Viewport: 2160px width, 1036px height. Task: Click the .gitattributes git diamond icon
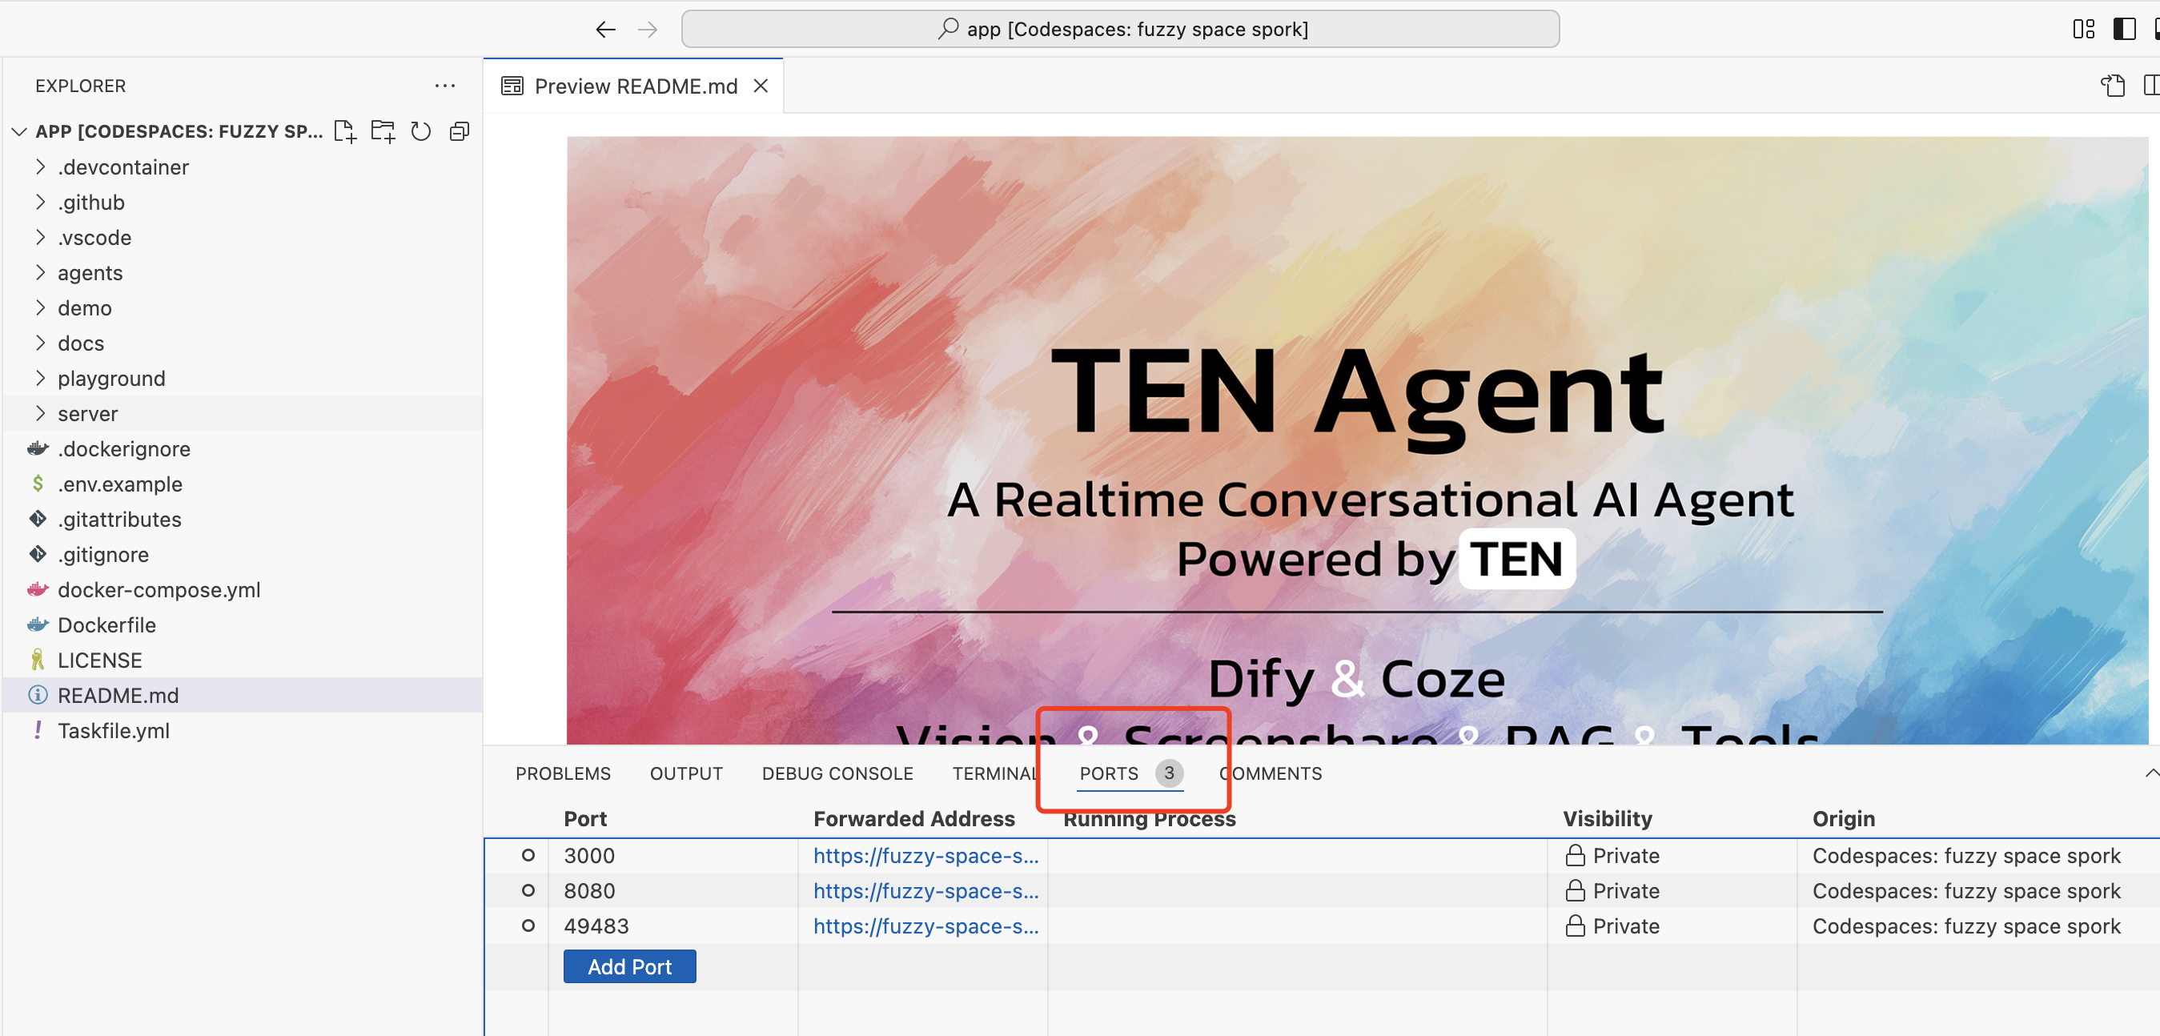click(38, 520)
